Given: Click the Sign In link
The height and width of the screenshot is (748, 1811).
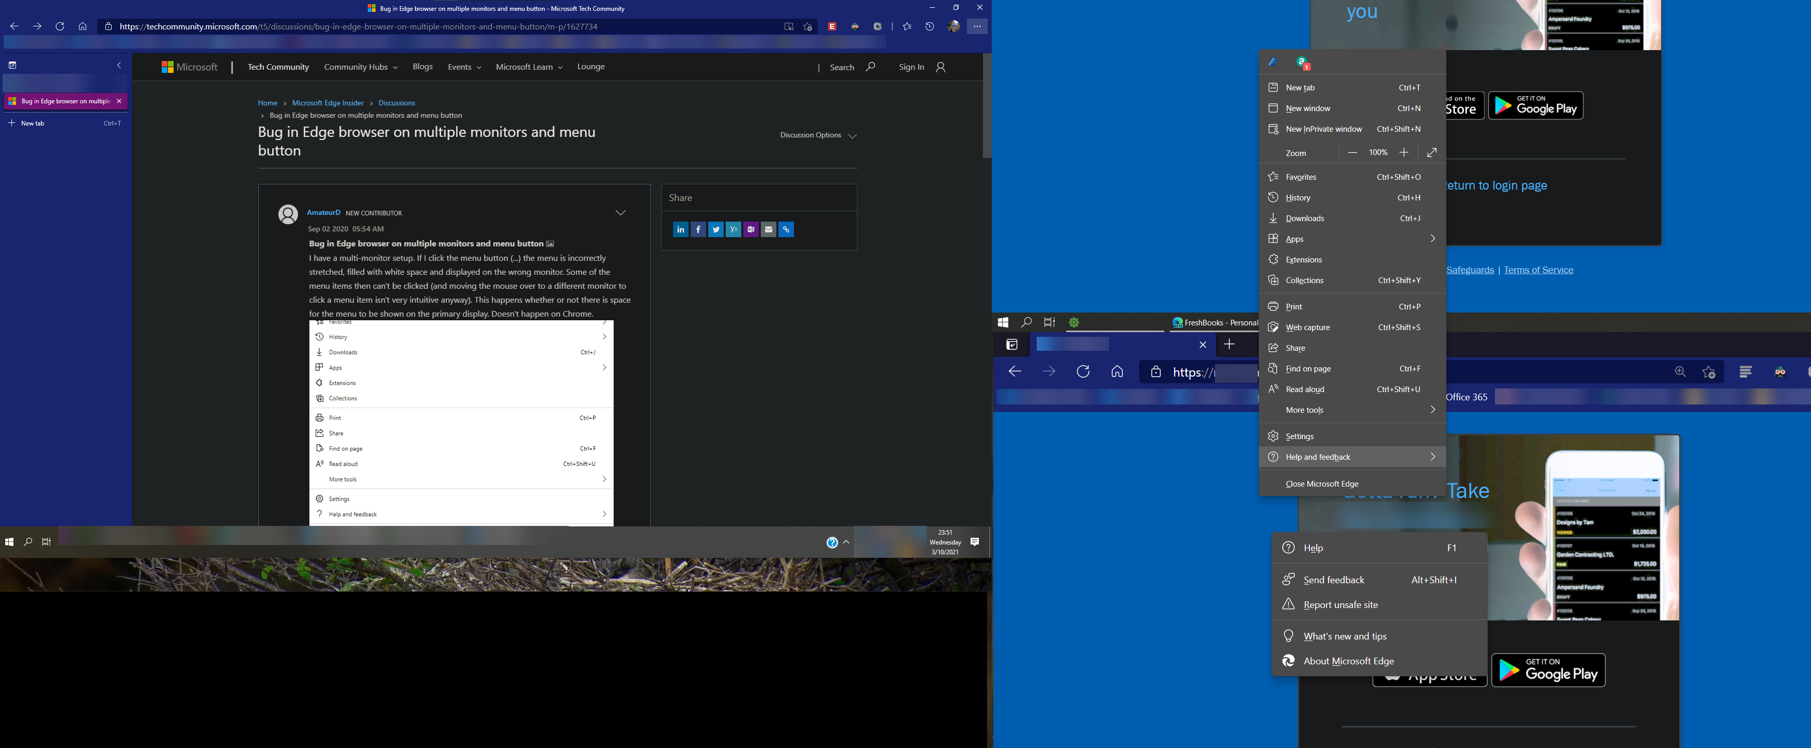Looking at the screenshot, I should point(911,67).
